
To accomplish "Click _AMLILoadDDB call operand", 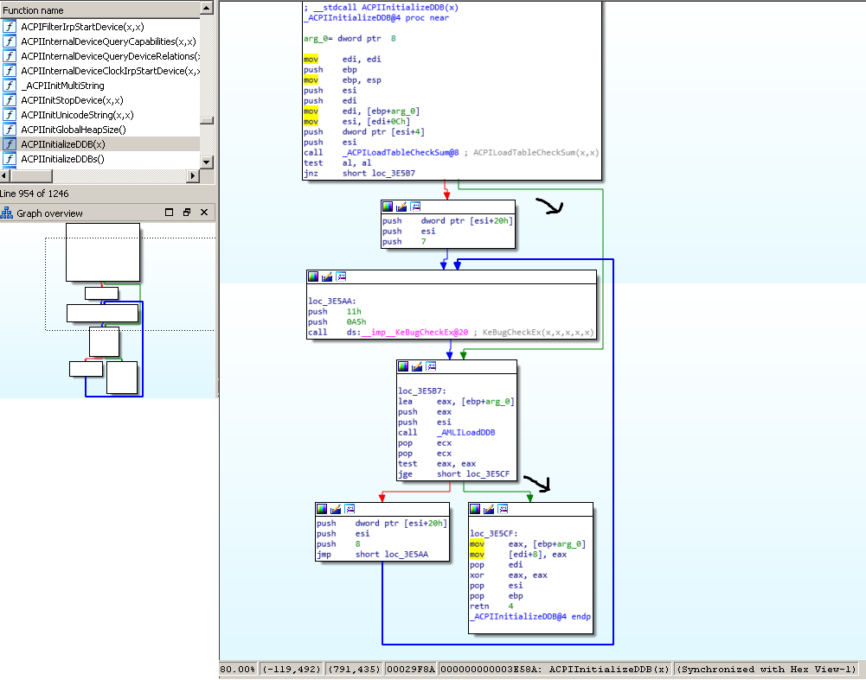I will pyautogui.click(x=465, y=432).
